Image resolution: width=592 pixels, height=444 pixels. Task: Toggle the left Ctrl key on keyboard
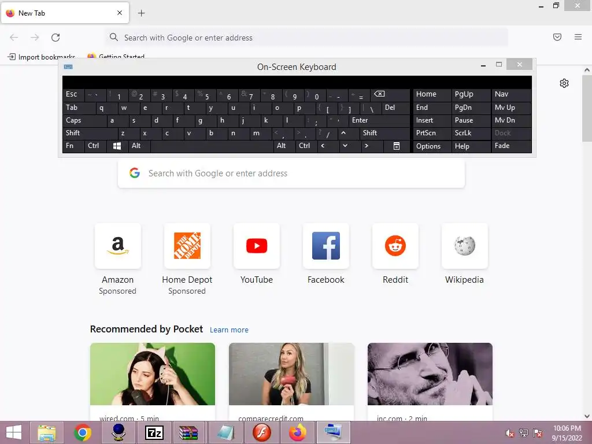pyautogui.click(x=95, y=146)
